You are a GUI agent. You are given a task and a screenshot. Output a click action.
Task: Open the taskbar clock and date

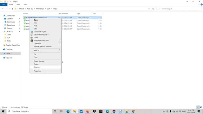pyautogui.click(x=191, y=111)
